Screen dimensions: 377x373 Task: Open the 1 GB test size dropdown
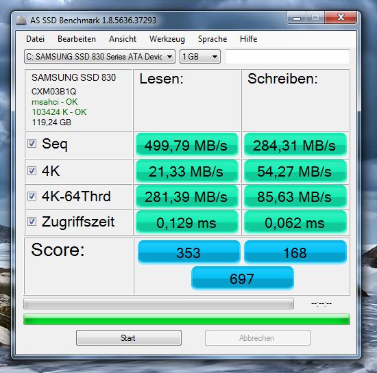(200, 57)
